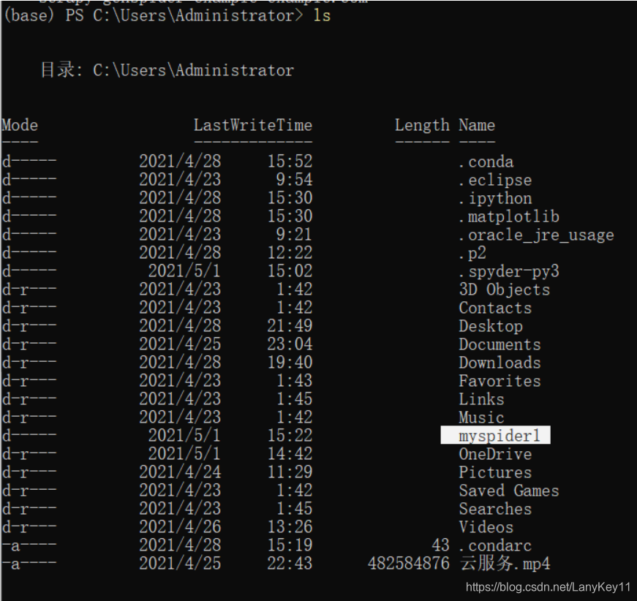Click the 15:02 time of .spyder-py3
The image size is (637, 601).
290,271
